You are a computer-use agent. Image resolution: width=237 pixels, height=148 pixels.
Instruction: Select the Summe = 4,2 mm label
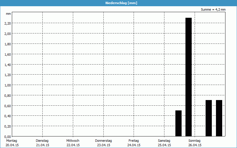coord(213,10)
